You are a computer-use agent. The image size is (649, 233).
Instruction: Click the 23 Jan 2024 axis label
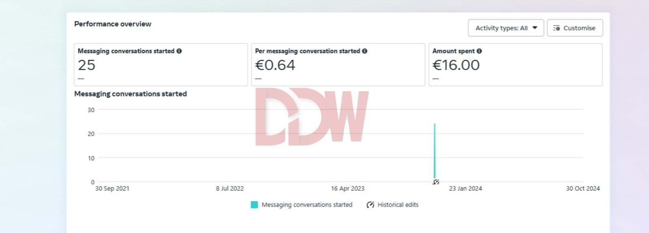pyautogui.click(x=465, y=188)
